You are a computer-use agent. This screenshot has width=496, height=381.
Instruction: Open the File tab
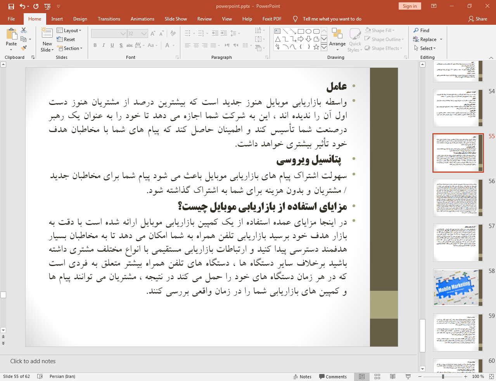pyautogui.click(x=11, y=19)
